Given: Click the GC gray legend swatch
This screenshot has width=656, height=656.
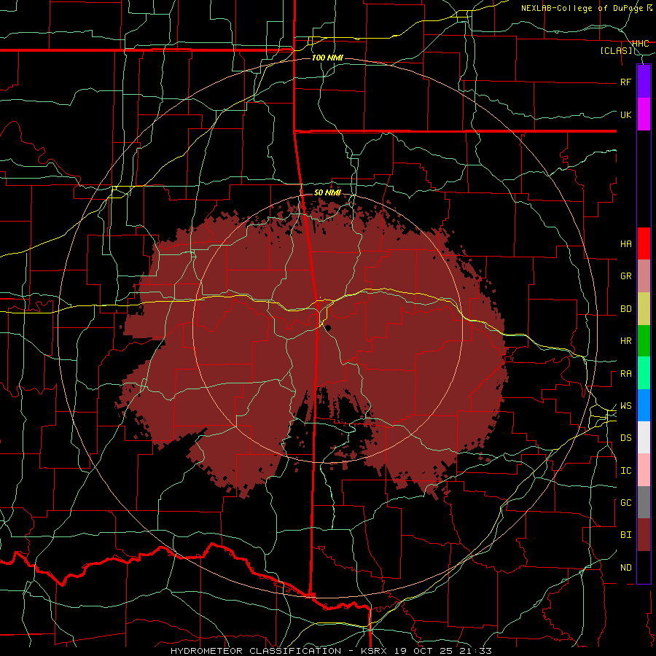Looking at the screenshot, I should coord(644,502).
